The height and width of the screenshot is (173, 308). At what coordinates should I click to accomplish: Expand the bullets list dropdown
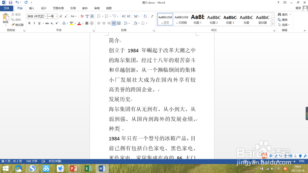(103, 16)
